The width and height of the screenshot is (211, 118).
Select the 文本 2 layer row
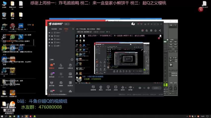pos(61,42)
